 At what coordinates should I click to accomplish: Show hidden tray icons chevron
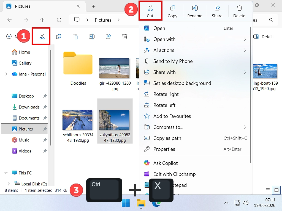(226, 203)
